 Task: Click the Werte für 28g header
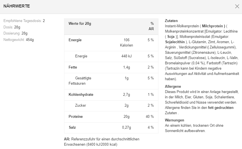(x=80, y=24)
